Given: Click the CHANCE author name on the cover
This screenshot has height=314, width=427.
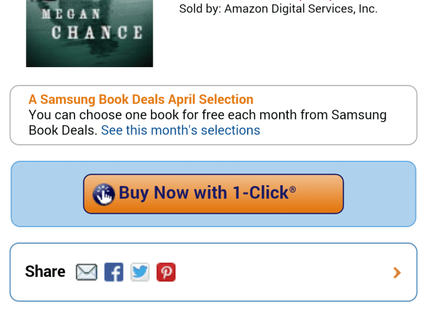Looking at the screenshot, I should pyautogui.click(x=97, y=33).
